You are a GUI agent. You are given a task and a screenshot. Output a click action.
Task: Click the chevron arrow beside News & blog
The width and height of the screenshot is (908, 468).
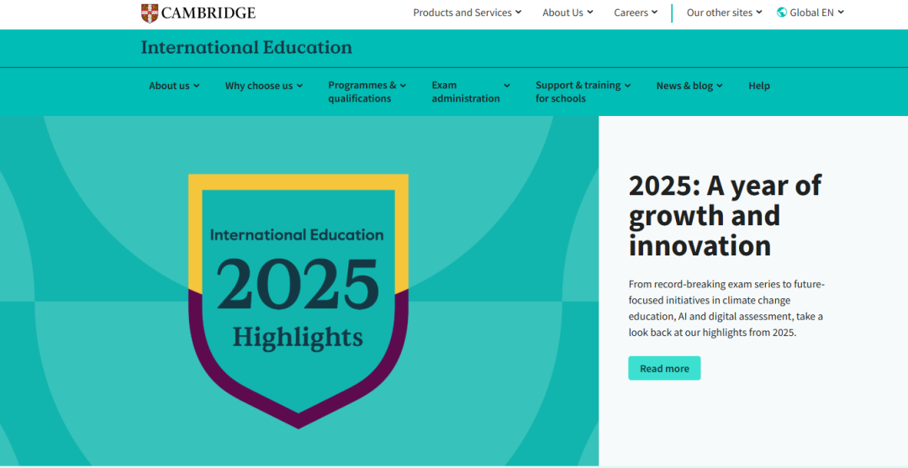(720, 86)
